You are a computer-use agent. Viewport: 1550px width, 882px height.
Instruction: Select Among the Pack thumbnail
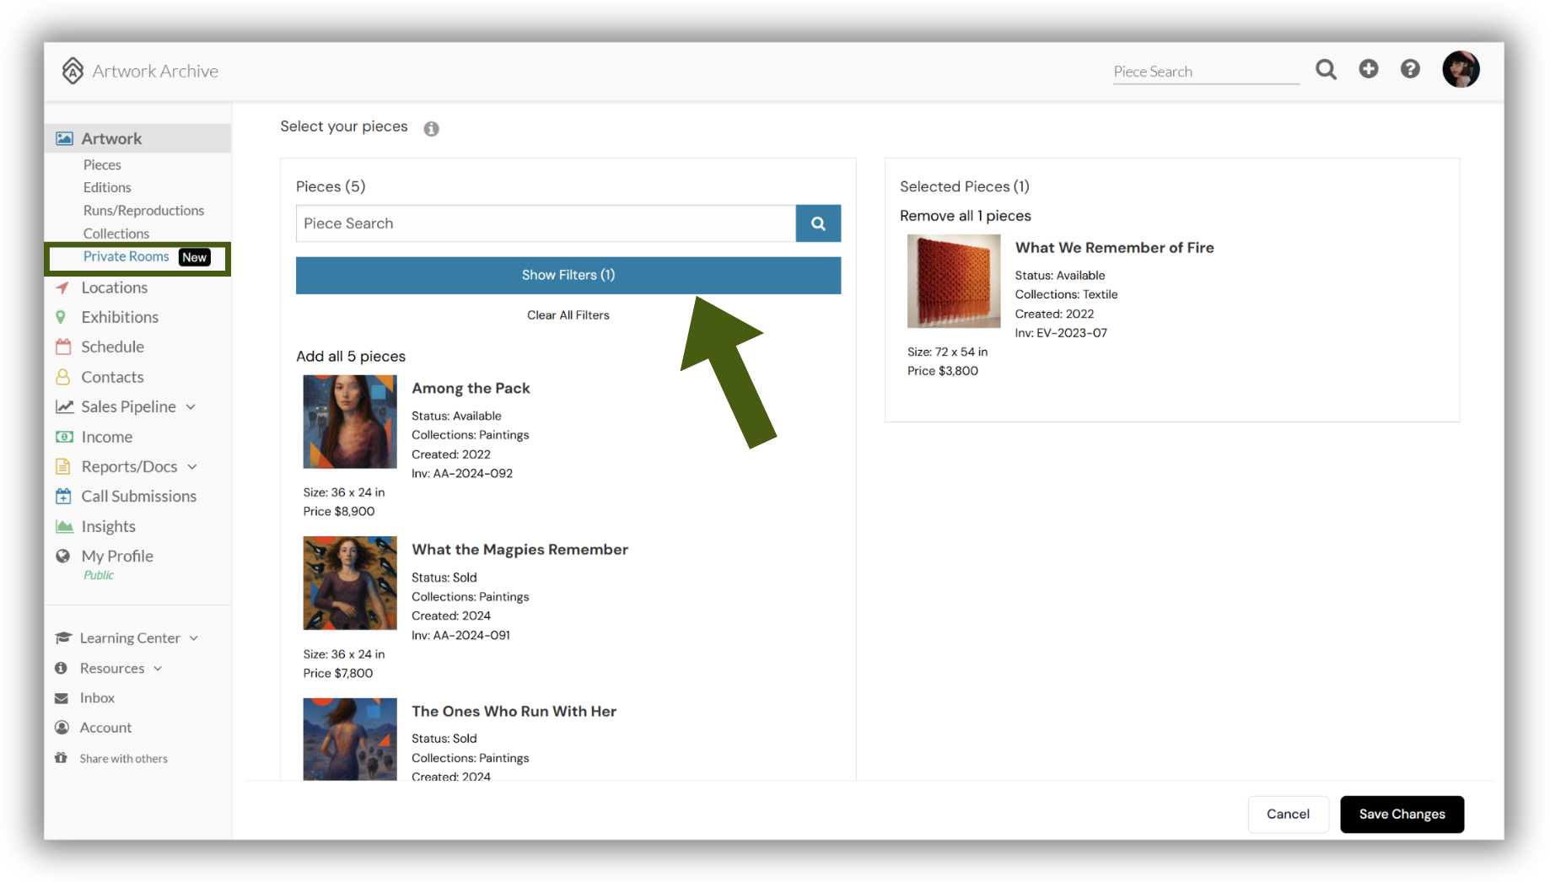350,422
